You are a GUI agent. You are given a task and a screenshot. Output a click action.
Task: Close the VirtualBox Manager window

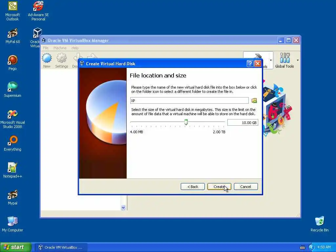point(296,40)
